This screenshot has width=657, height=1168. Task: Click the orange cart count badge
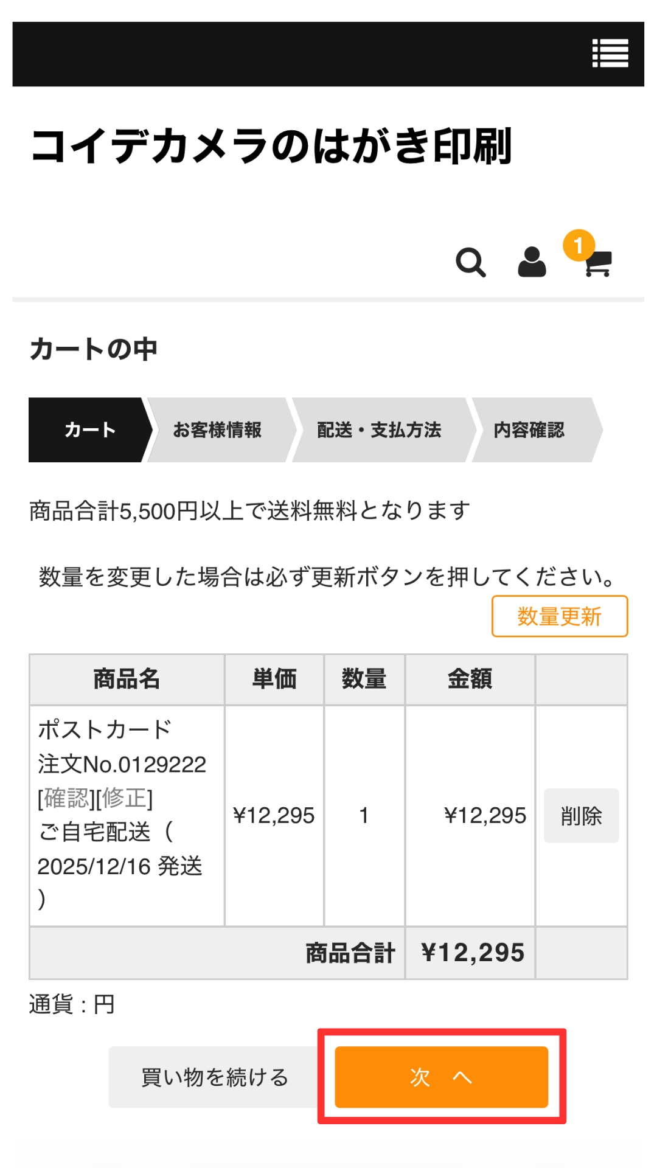pyautogui.click(x=578, y=245)
